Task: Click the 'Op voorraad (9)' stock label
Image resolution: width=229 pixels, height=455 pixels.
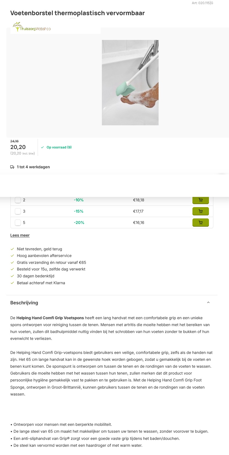Action: [x=59, y=147]
